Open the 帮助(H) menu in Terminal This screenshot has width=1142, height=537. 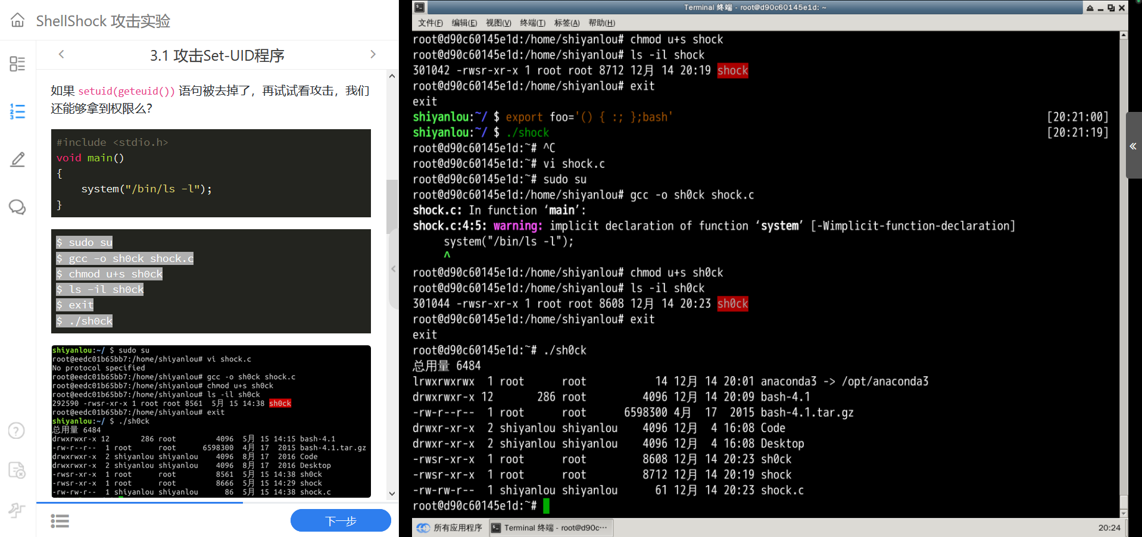[601, 23]
